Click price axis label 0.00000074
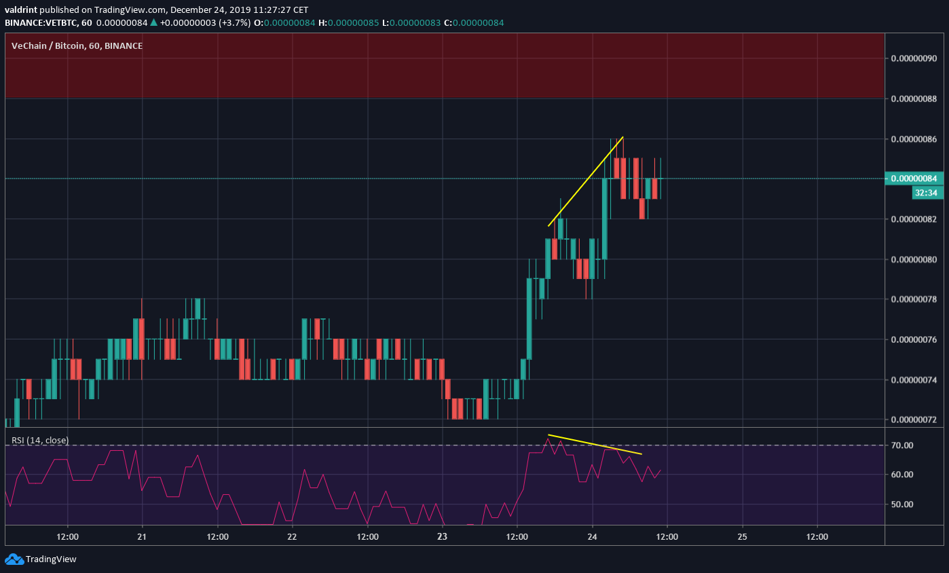 [914, 380]
